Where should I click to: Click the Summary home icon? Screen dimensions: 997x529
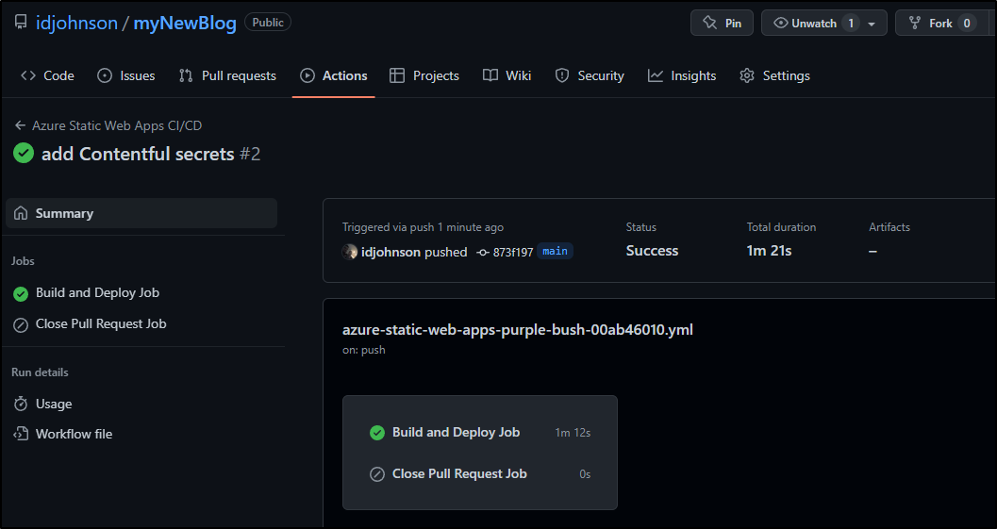(21, 213)
